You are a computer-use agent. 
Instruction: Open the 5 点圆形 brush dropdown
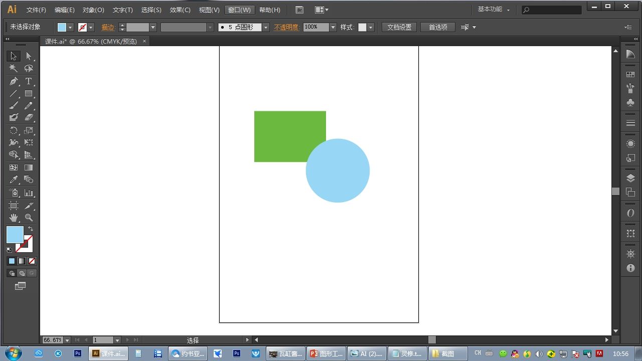pos(266,27)
